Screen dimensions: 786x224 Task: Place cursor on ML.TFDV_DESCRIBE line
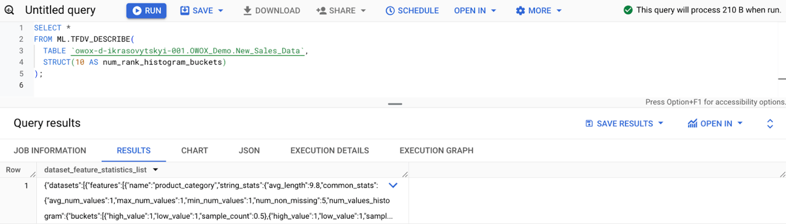[83, 39]
